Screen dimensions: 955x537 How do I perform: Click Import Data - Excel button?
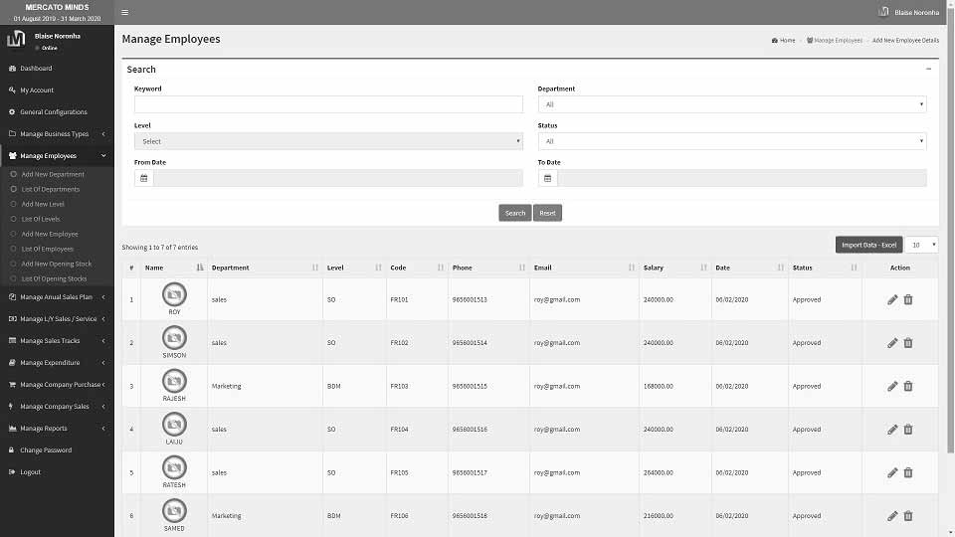[x=868, y=245]
